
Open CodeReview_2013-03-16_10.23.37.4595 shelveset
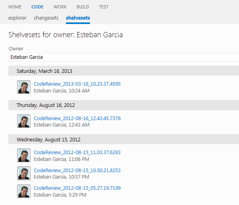click(77, 84)
